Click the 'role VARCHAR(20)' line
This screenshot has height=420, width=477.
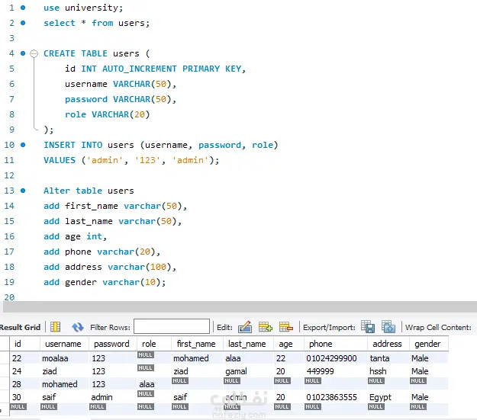107,114
